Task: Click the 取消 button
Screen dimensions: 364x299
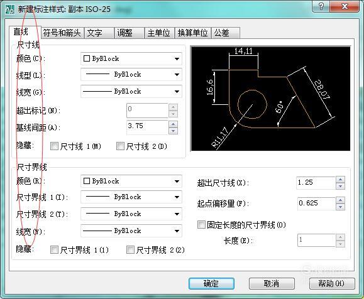Action: point(272,283)
